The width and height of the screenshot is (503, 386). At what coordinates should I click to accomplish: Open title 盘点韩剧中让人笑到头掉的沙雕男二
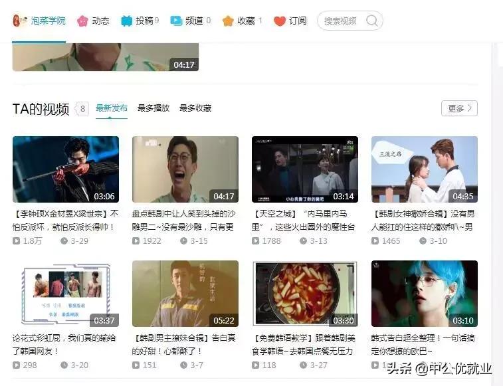point(183,221)
